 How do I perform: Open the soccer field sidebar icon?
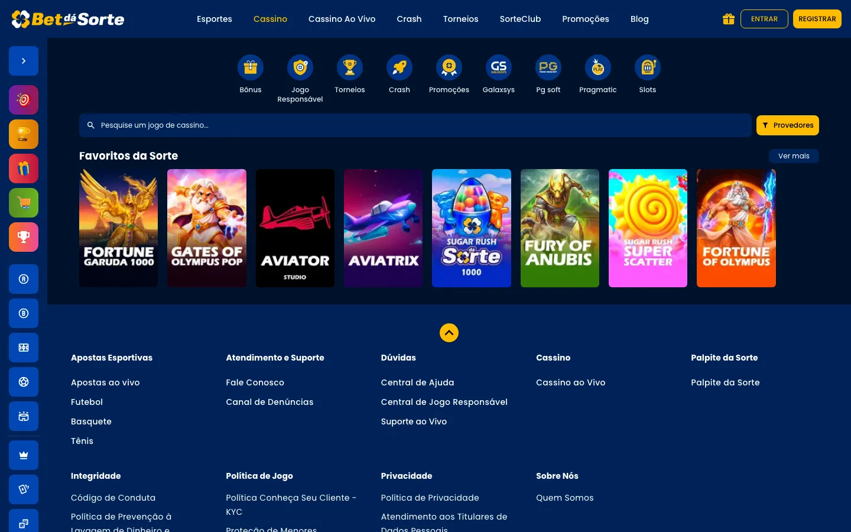[x=24, y=348]
